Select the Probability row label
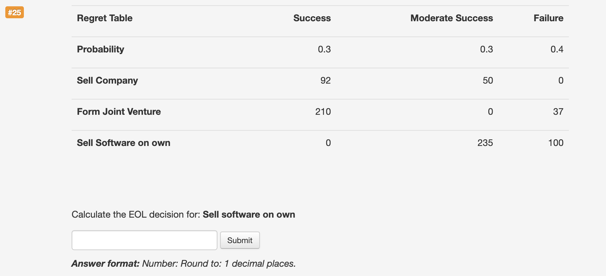Image resolution: width=606 pixels, height=276 pixels. tap(100, 49)
